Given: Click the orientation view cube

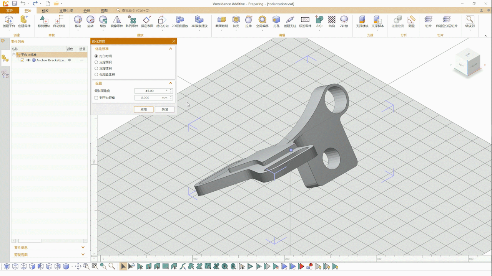Looking at the screenshot, I should click(467, 62).
